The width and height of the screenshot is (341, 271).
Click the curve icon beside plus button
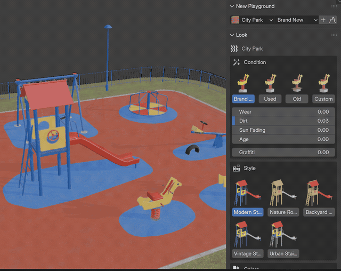(x=332, y=20)
